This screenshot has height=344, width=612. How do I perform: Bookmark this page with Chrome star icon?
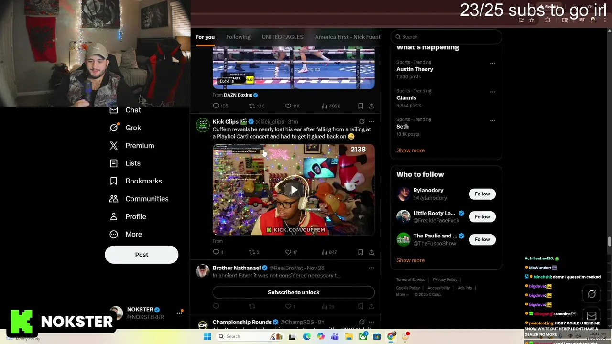point(532,20)
